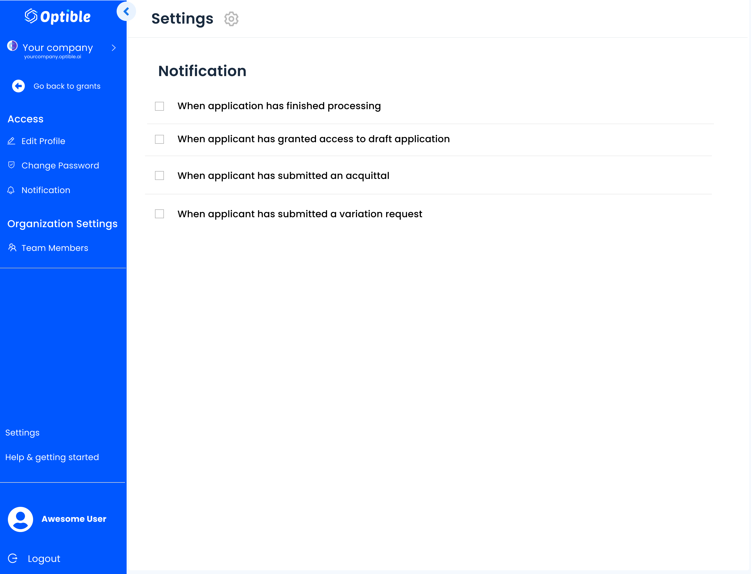Click the Edit Profile pencil icon

pyautogui.click(x=11, y=141)
